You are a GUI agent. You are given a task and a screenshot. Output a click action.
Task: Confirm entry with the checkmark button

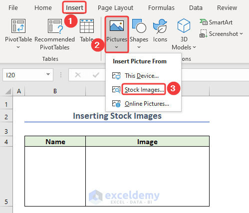click(x=96, y=75)
